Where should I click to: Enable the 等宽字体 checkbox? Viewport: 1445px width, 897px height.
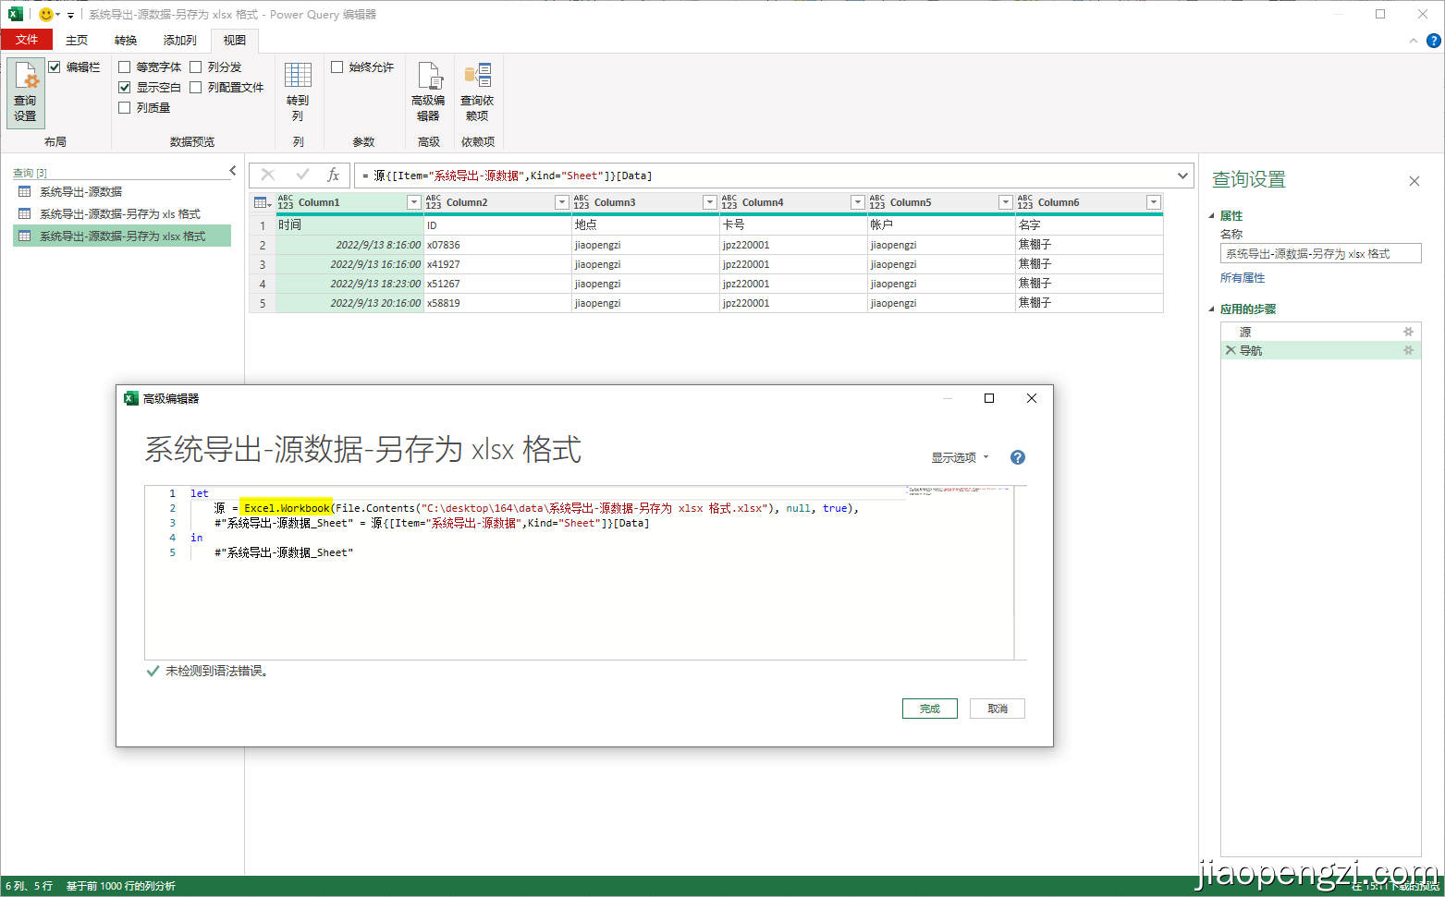(x=124, y=66)
